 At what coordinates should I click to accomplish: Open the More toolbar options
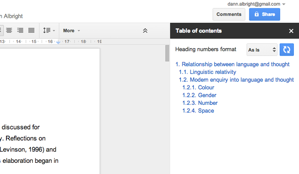[71, 30]
